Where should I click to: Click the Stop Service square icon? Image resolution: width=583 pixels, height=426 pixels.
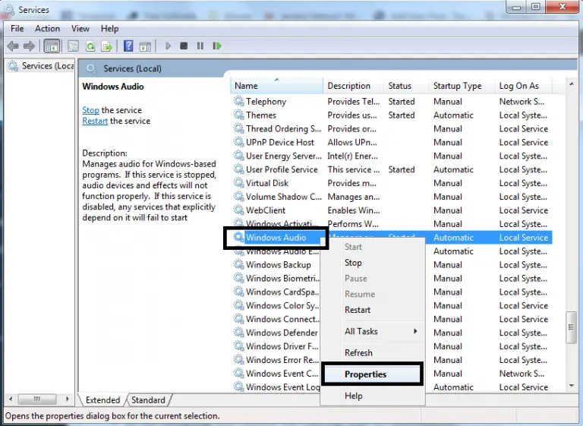pyautogui.click(x=184, y=46)
